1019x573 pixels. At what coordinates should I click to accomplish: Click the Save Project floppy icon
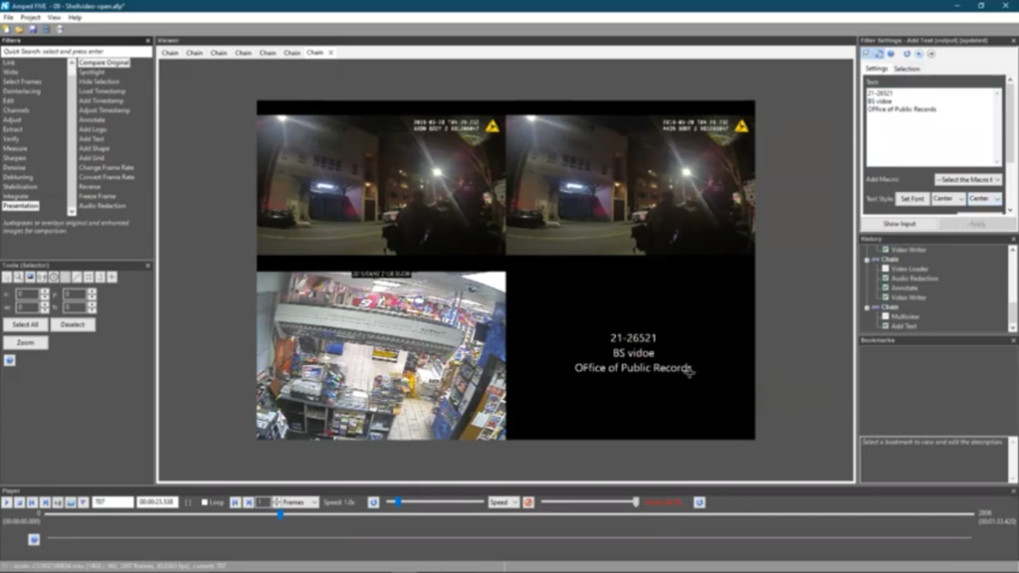point(33,29)
